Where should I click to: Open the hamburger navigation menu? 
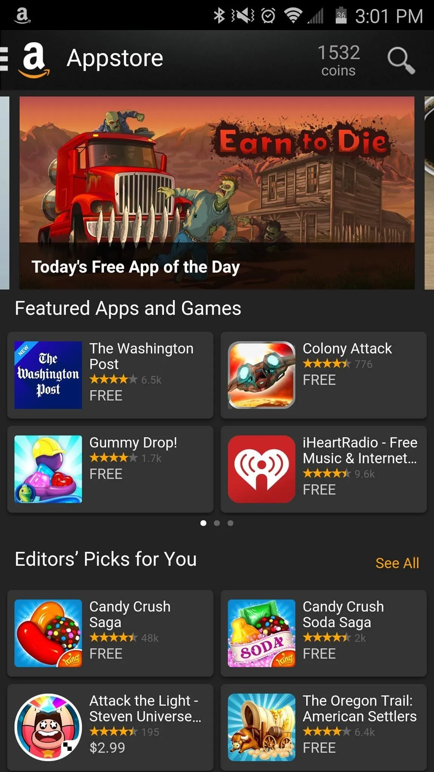coord(4,59)
